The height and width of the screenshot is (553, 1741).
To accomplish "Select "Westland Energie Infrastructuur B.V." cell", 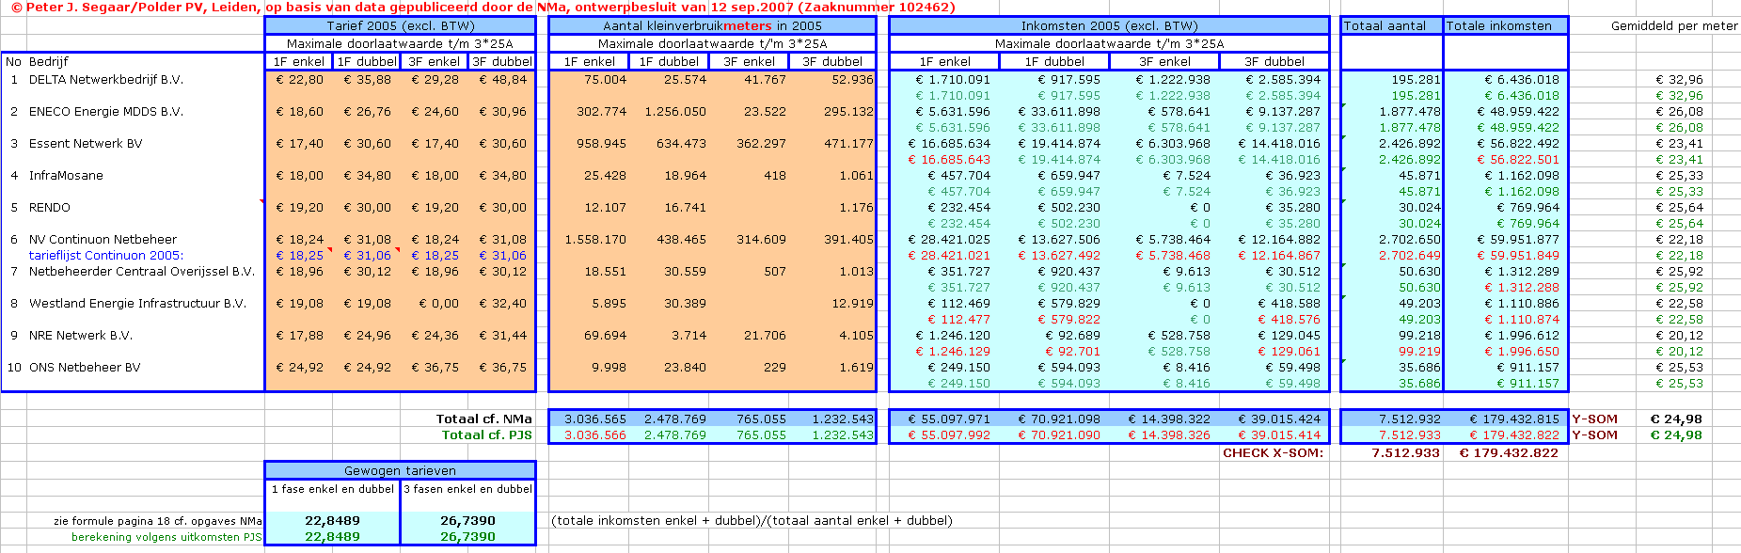I will click(137, 304).
